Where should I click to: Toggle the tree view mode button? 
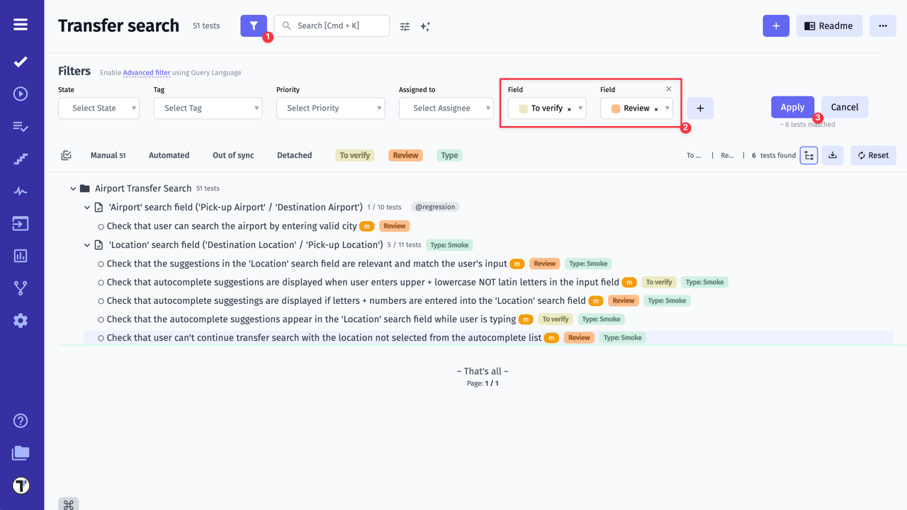pos(809,155)
